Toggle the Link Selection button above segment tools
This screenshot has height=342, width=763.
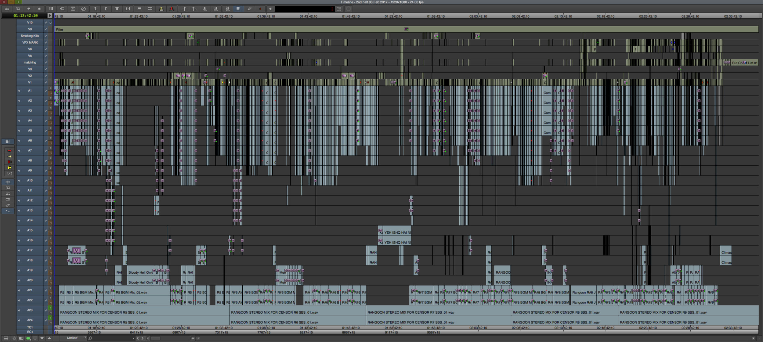(x=8, y=141)
